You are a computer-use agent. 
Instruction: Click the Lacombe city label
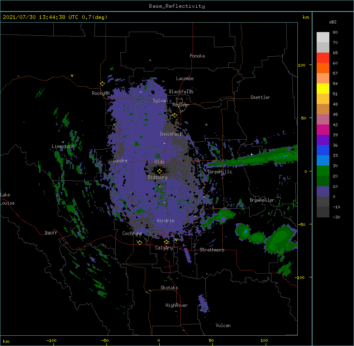click(185, 78)
